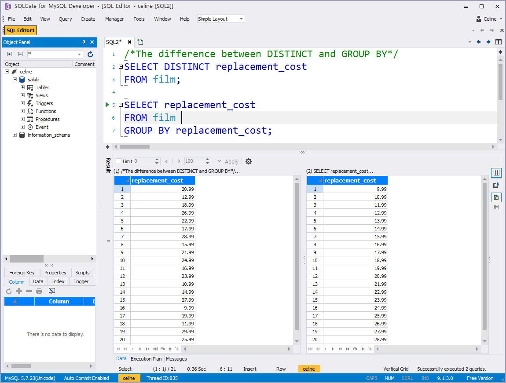Collapse the sakila database node
506x383 pixels.
(15, 79)
